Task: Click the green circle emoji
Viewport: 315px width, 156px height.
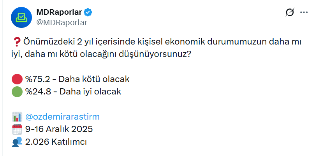Action: click(17, 92)
